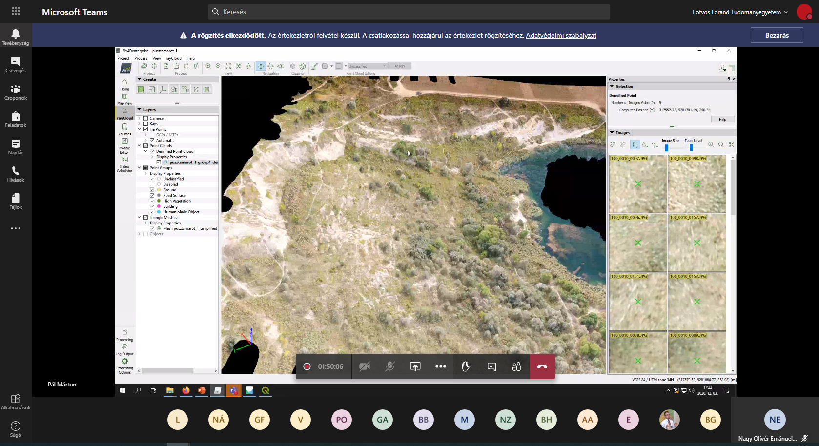Open Naptár calendar in Teams sidebar
This screenshot has width=819, height=446.
coord(16,146)
